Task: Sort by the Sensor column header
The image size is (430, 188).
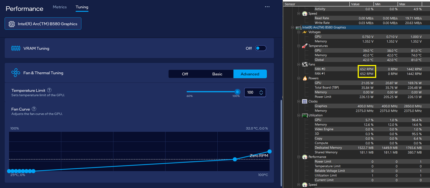Action: pyautogui.click(x=316, y=4)
